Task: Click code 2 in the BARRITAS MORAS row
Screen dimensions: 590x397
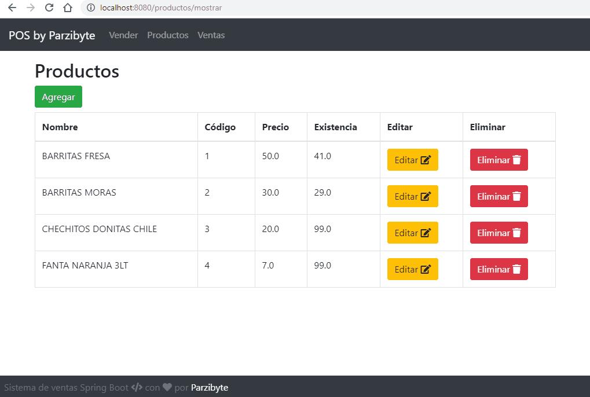Action: [x=207, y=193]
